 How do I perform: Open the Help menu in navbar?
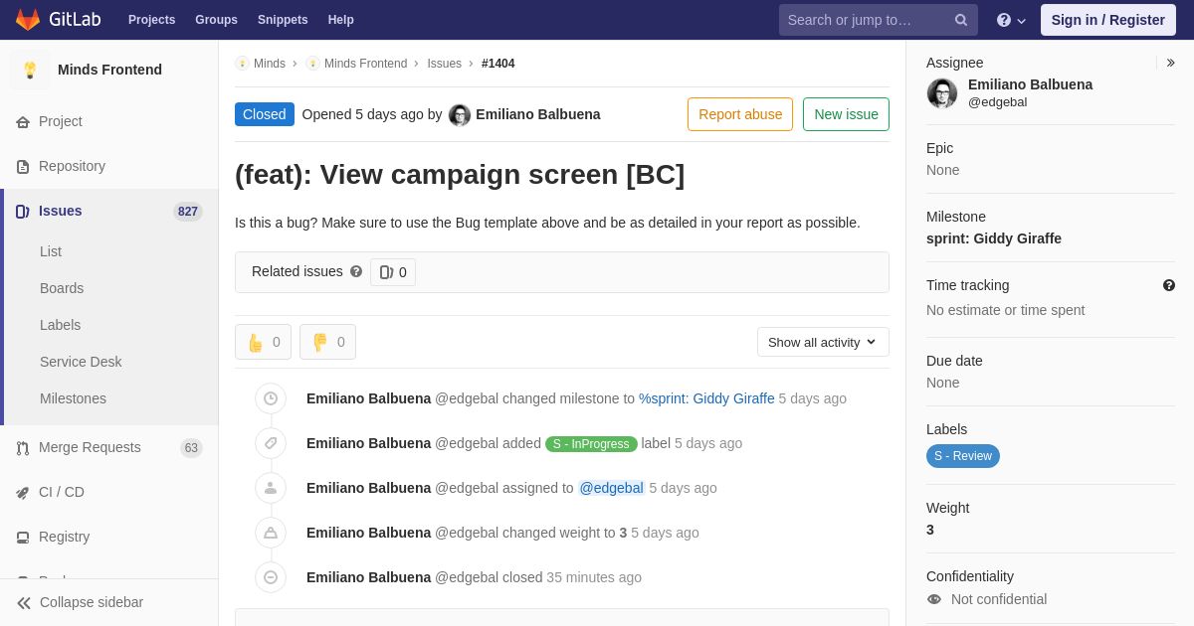341,20
